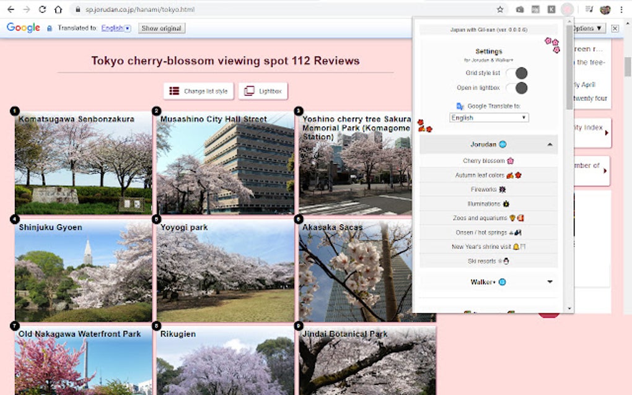The image size is (632, 395).
Task: Click the Change list style button
Action: pyautogui.click(x=198, y=90)
